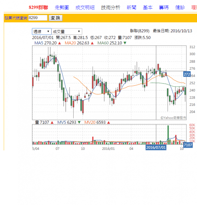Open the 健診 tab

tap(180, 7)
